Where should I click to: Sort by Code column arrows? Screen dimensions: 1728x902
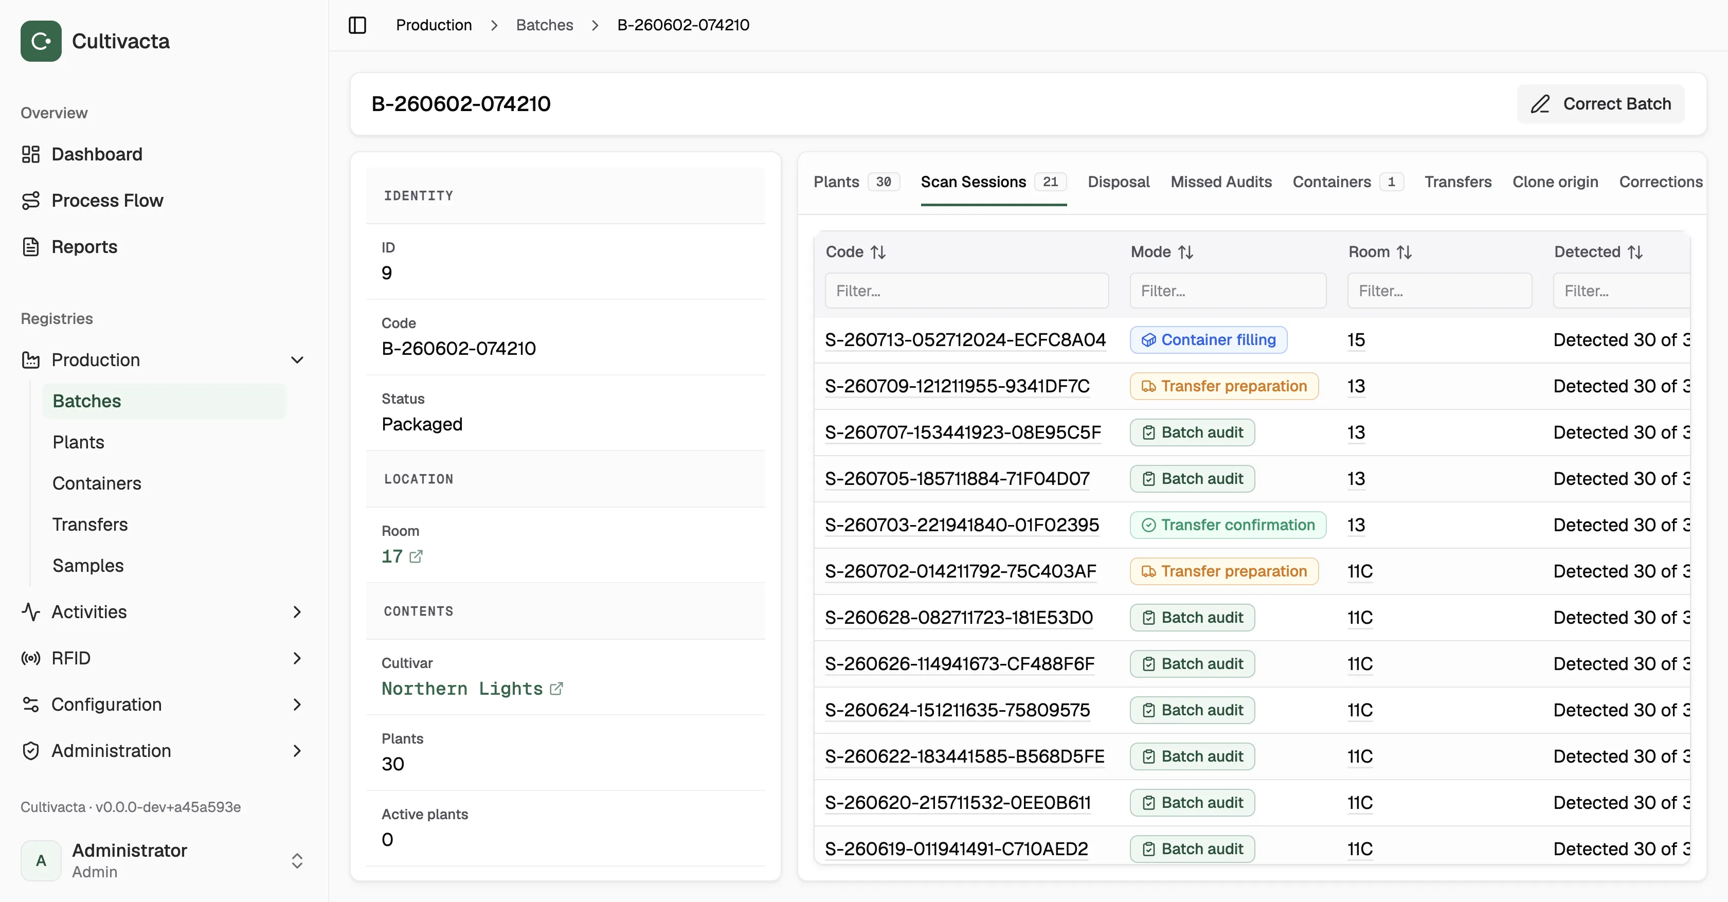click(x=878, y=252)
